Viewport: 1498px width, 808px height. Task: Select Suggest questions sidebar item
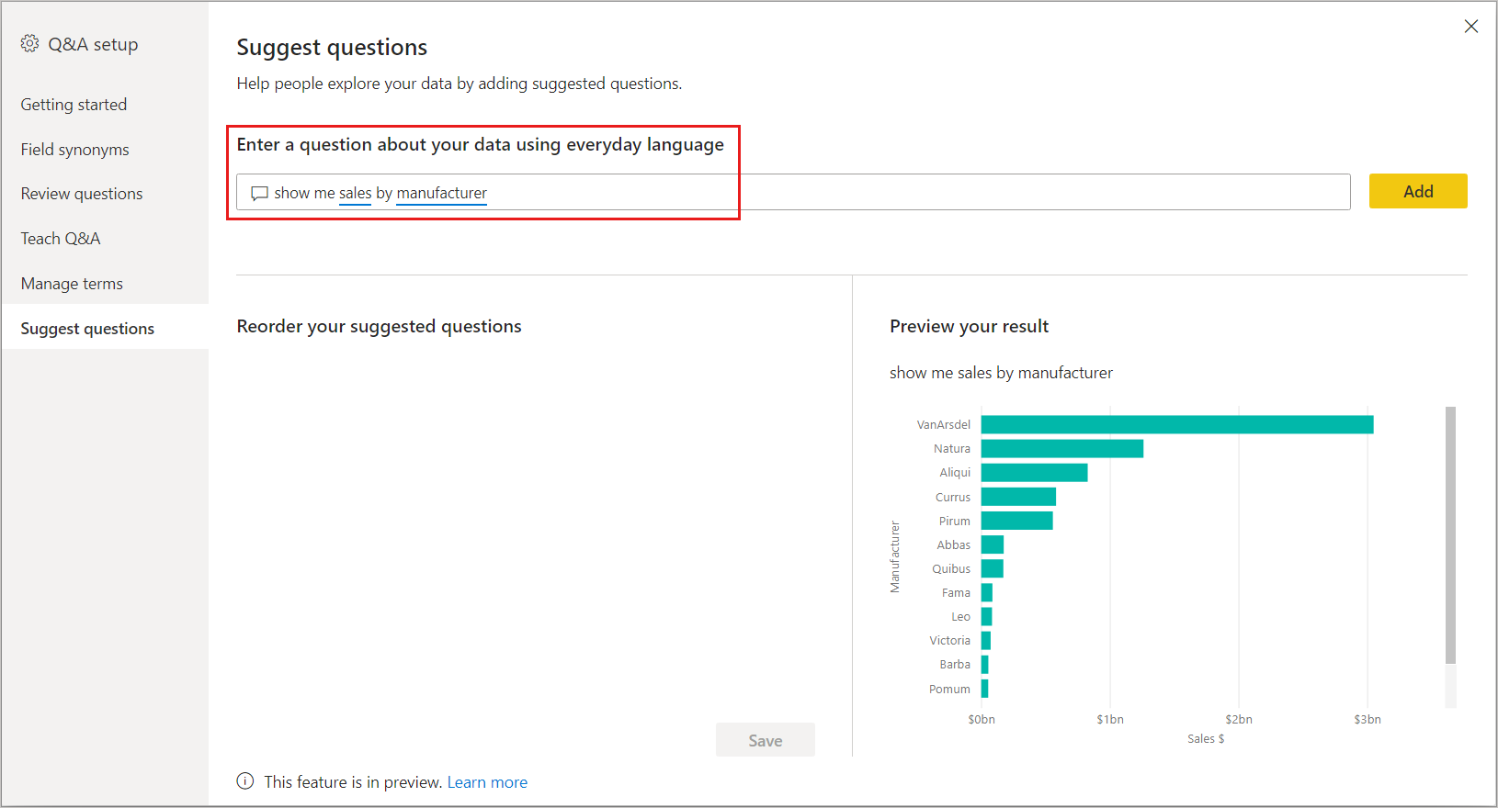click(87, 329)
